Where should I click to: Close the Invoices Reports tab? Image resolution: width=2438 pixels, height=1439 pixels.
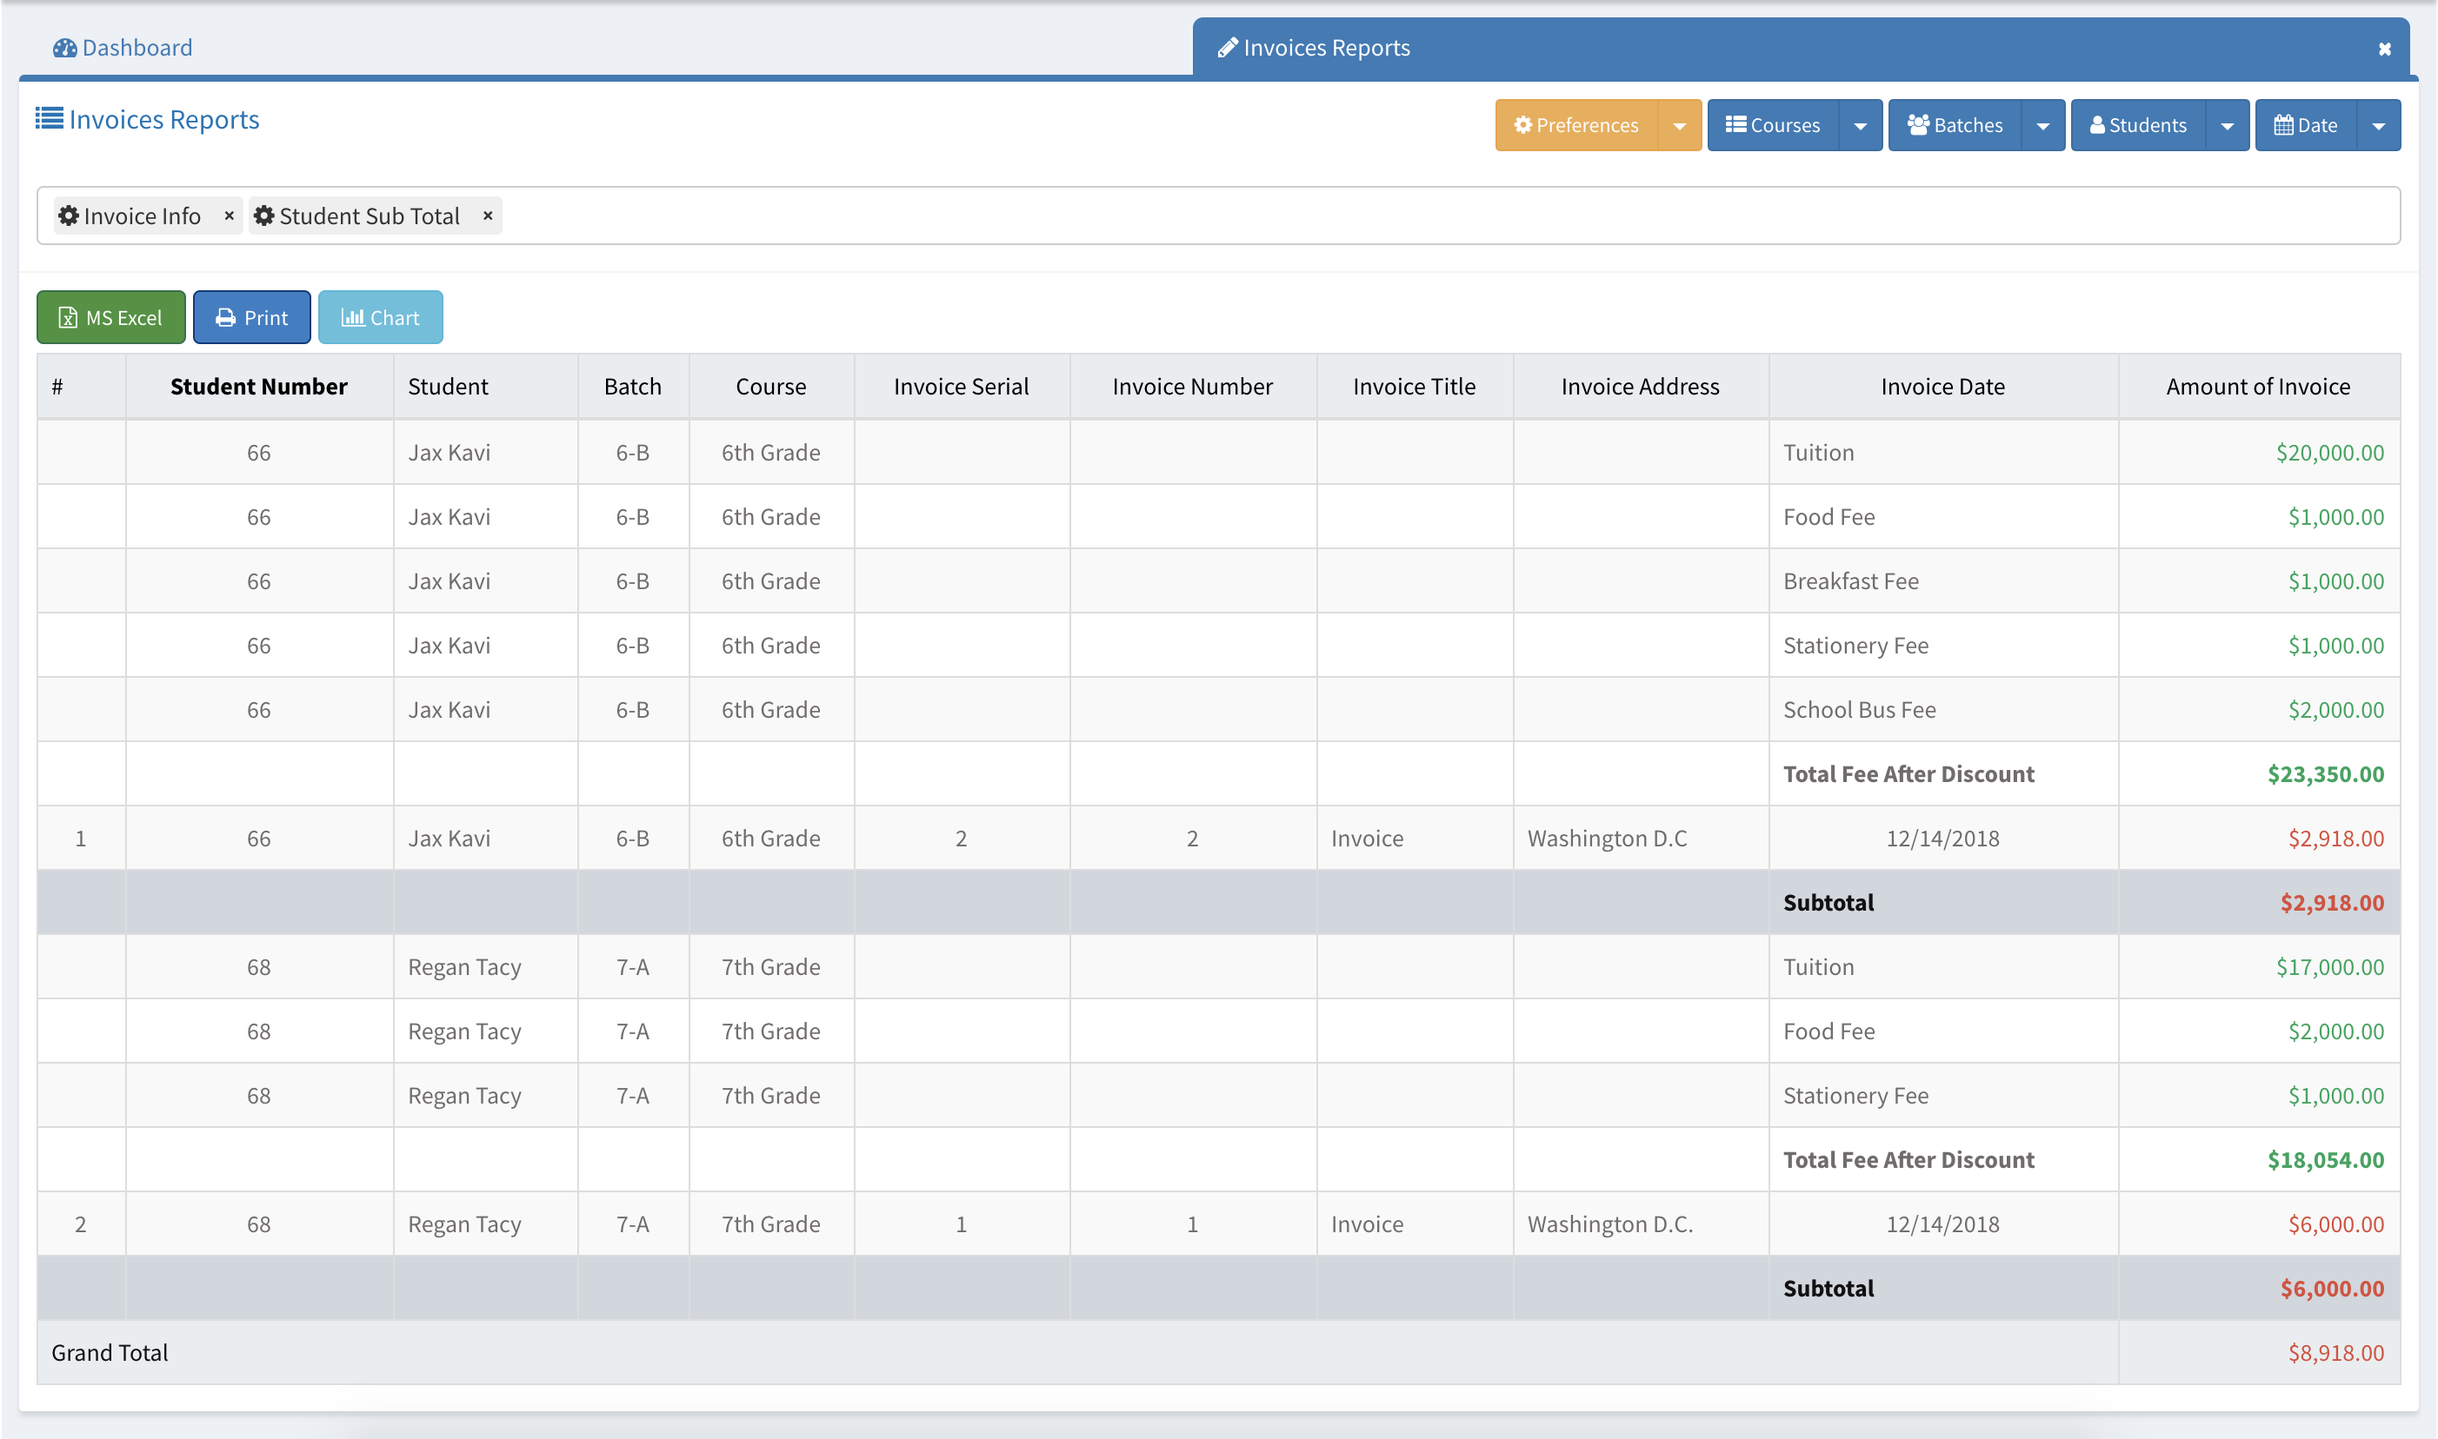click(2384, 49)
